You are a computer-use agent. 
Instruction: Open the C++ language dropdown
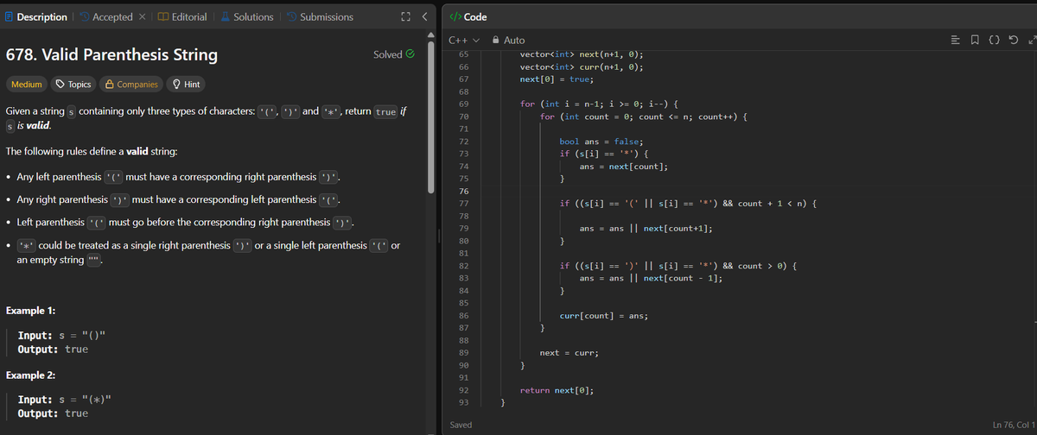(464, 40)
